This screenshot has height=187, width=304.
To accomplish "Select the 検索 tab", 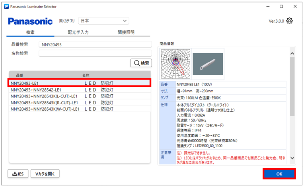I will [x=30, y=32].
